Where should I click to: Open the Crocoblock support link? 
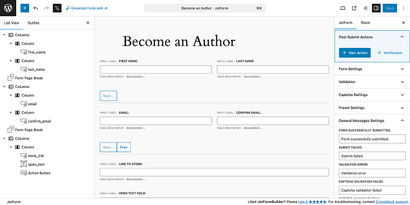tap(393, 202)
